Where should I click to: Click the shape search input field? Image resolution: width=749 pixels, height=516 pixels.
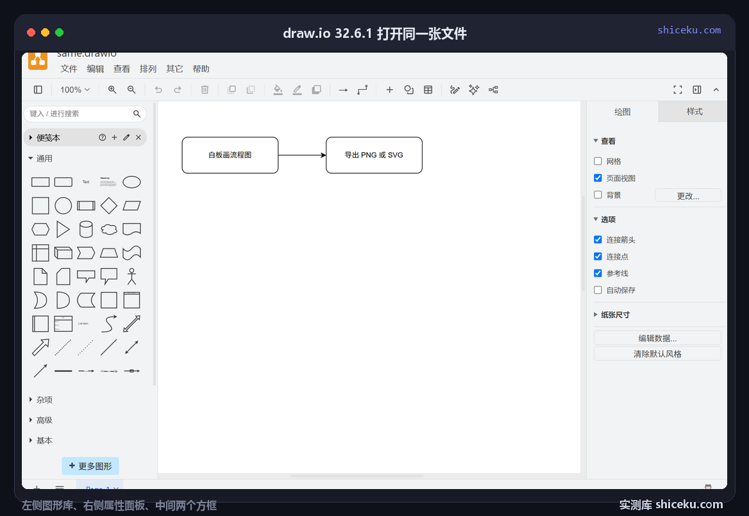pyautogui.click(x=85, y=114)
